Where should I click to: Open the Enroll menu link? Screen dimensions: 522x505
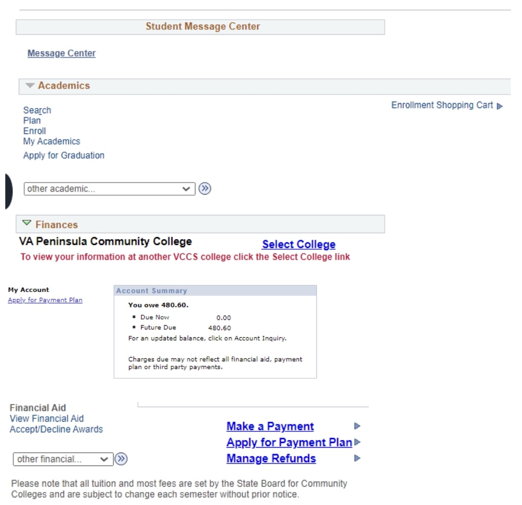tap(35, 131)
